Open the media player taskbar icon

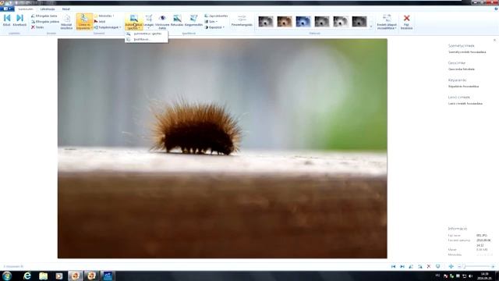59,276
